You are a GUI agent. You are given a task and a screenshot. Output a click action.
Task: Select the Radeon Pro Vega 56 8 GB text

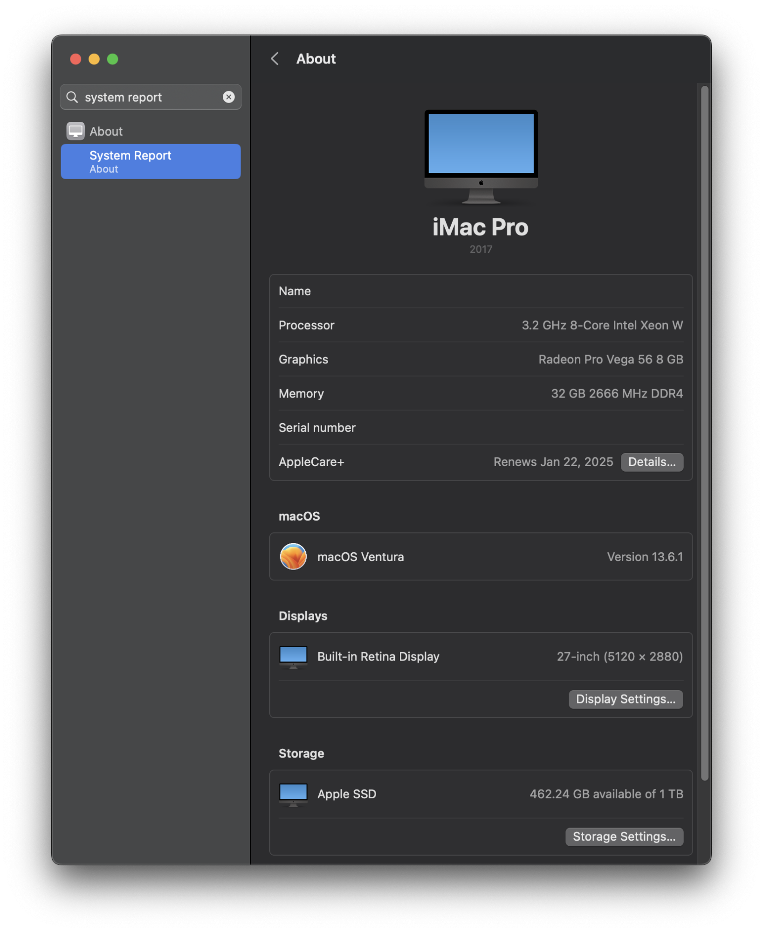611,359
